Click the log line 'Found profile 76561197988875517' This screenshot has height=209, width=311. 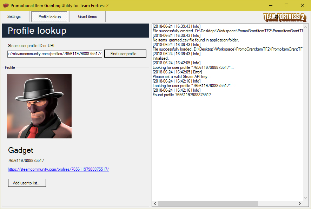click(182, 95)
